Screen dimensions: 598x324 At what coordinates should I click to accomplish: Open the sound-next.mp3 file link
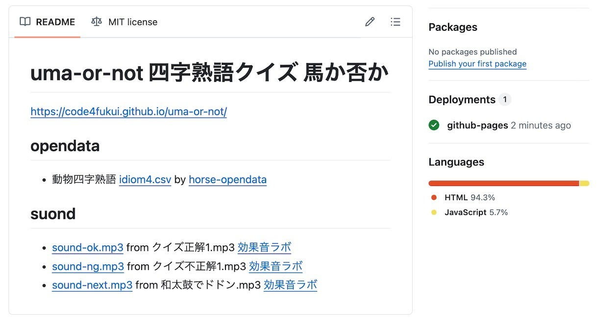pyautogui.click(x=92, y=285)
